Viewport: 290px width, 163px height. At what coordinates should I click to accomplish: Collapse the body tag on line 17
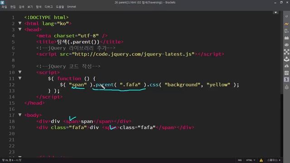coord(20,115)
